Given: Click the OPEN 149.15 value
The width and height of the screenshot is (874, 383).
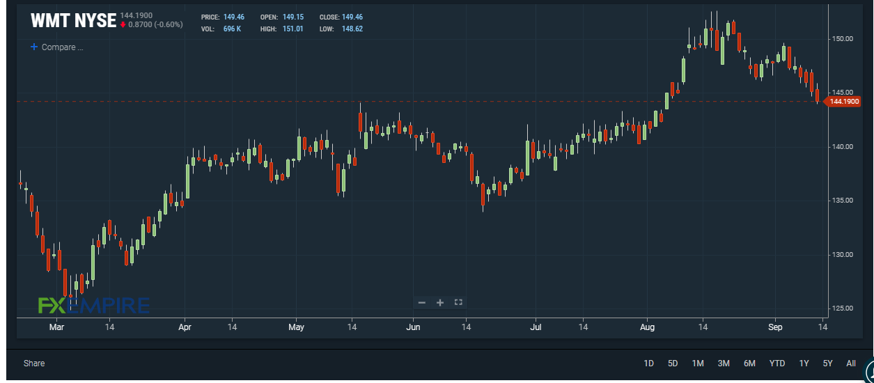Looking at the screenshot, I should pyautogui.click(x=293, y=17).
